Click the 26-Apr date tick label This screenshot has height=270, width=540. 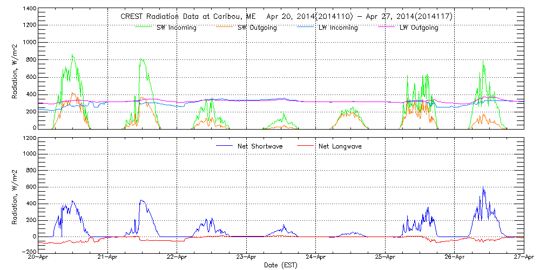click(454, 258)
